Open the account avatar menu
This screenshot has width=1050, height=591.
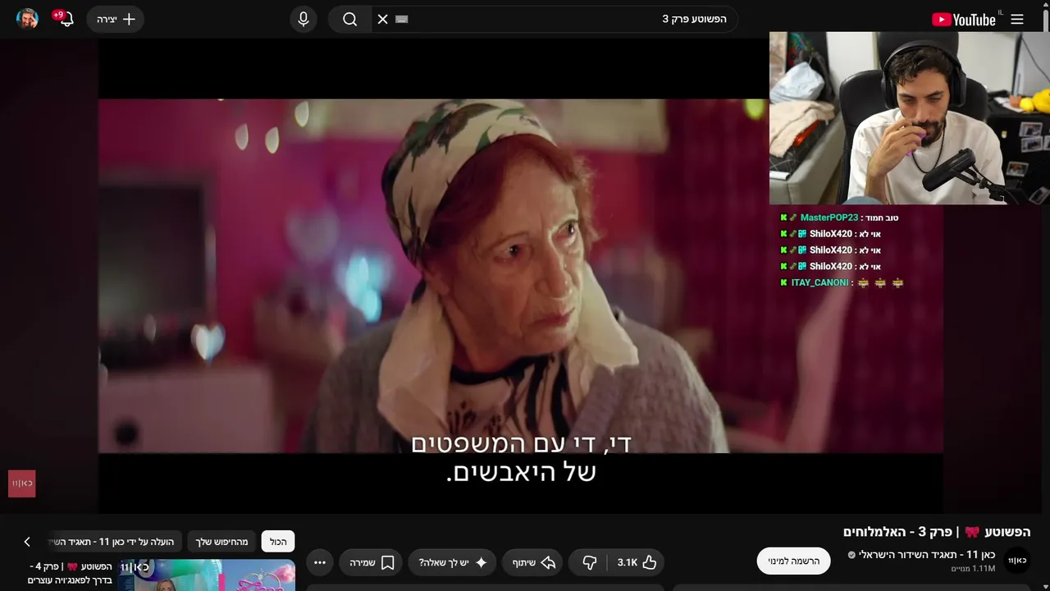click(27, 19)
